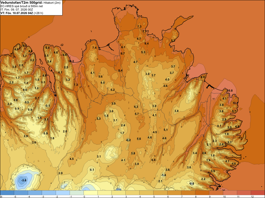Click the 10.2 temperature label

(x=71, y=61)
